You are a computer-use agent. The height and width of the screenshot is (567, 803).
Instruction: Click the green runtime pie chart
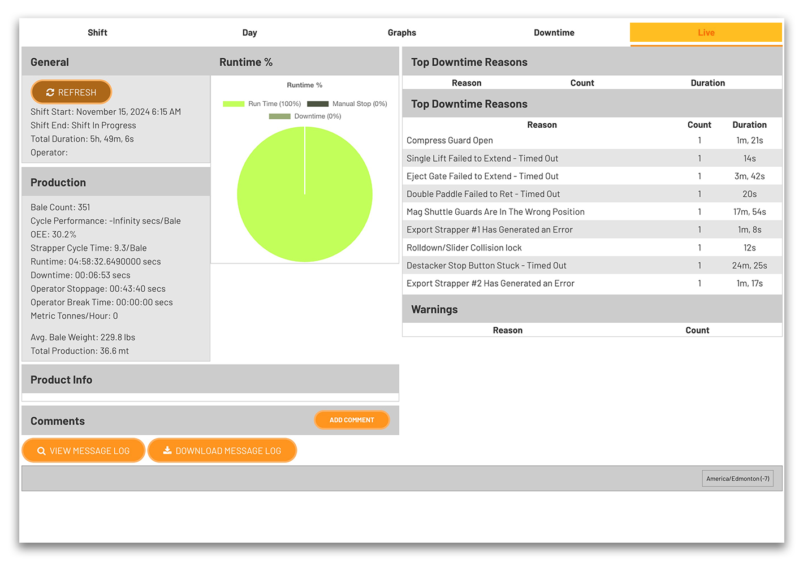tap(305, 194)
